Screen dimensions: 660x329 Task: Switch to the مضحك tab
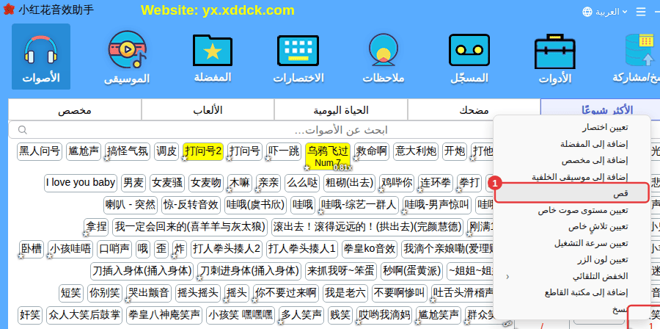[474, 110]
